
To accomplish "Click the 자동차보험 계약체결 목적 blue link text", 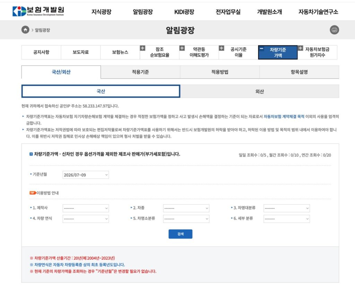I will click(284, 117).
